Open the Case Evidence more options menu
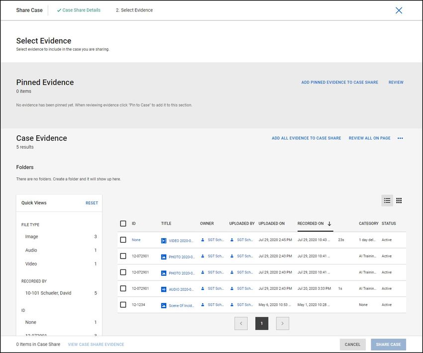The image size is (423, 353). (x=400, y=138)
